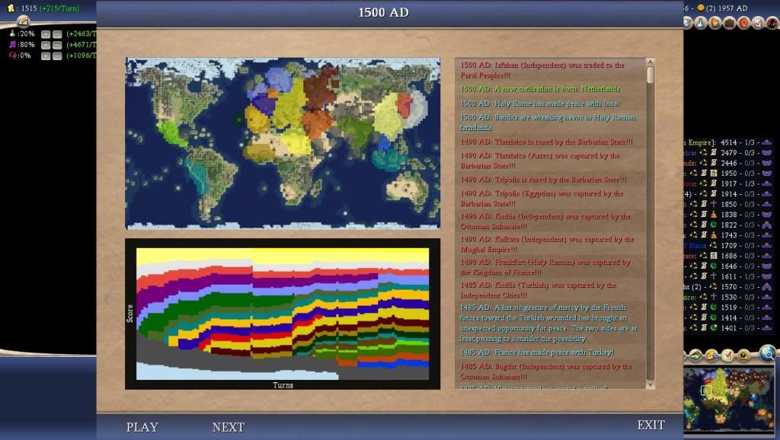The image size is (780, 440).
Task: Click the message log scrollbar thumb
Action: click(650, 75)
